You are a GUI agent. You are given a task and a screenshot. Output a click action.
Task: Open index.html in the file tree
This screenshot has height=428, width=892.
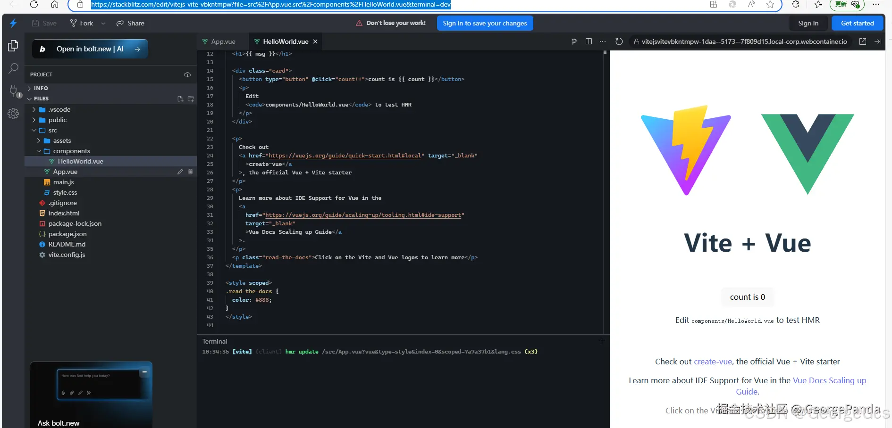tap(110, 213)
